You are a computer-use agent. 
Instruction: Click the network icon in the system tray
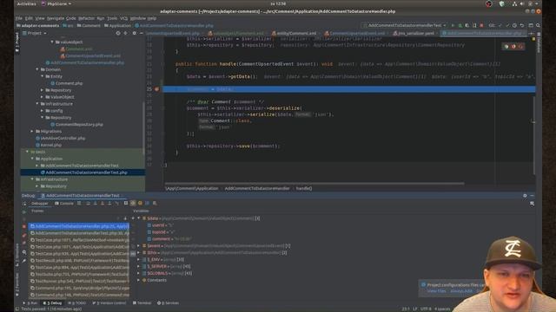(514, 3)
